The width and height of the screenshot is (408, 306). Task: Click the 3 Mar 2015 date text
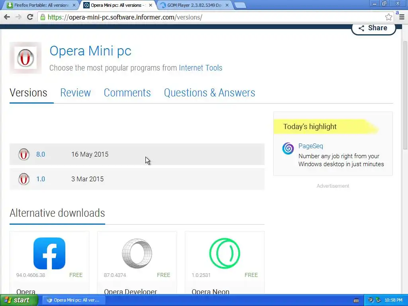pos(87,179)
